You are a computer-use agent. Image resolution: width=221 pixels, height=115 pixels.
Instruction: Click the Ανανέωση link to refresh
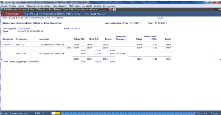pos(24,113)
